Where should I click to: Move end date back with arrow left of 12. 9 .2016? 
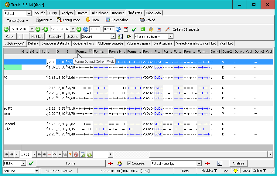(x=46, y=29)
